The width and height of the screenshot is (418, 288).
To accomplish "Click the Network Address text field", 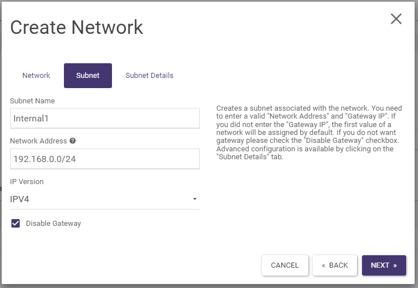I will tap(105, 159).
